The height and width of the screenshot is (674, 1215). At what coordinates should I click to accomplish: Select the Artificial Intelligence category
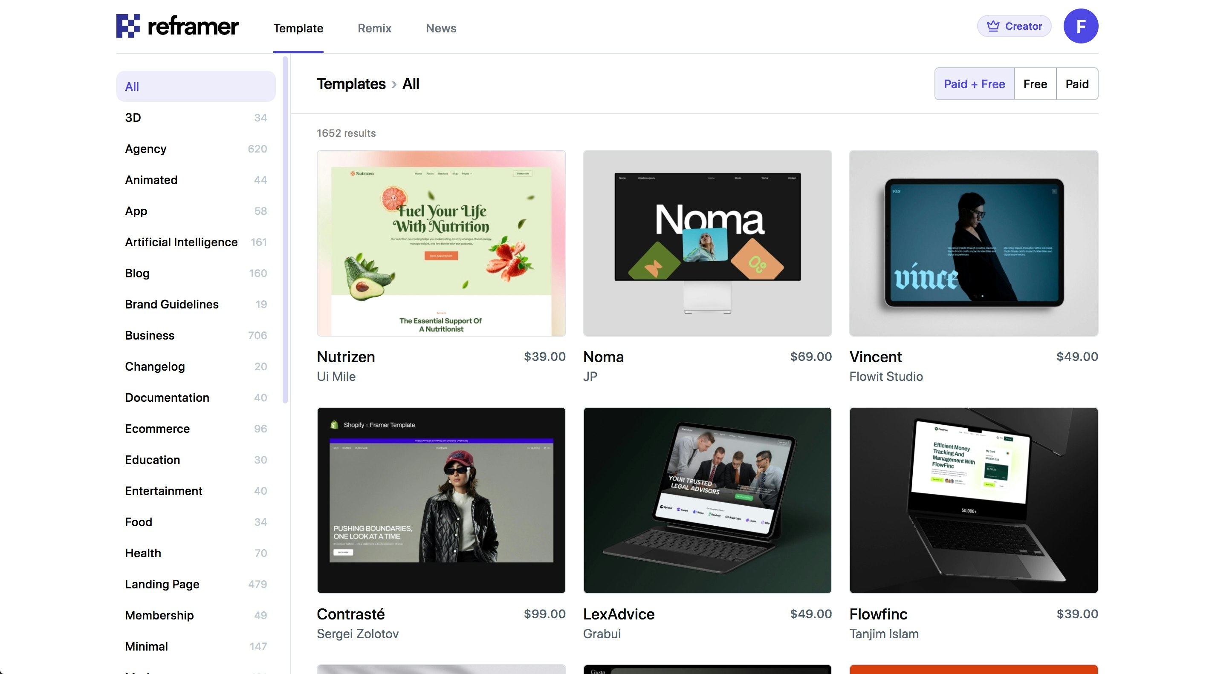196,242
